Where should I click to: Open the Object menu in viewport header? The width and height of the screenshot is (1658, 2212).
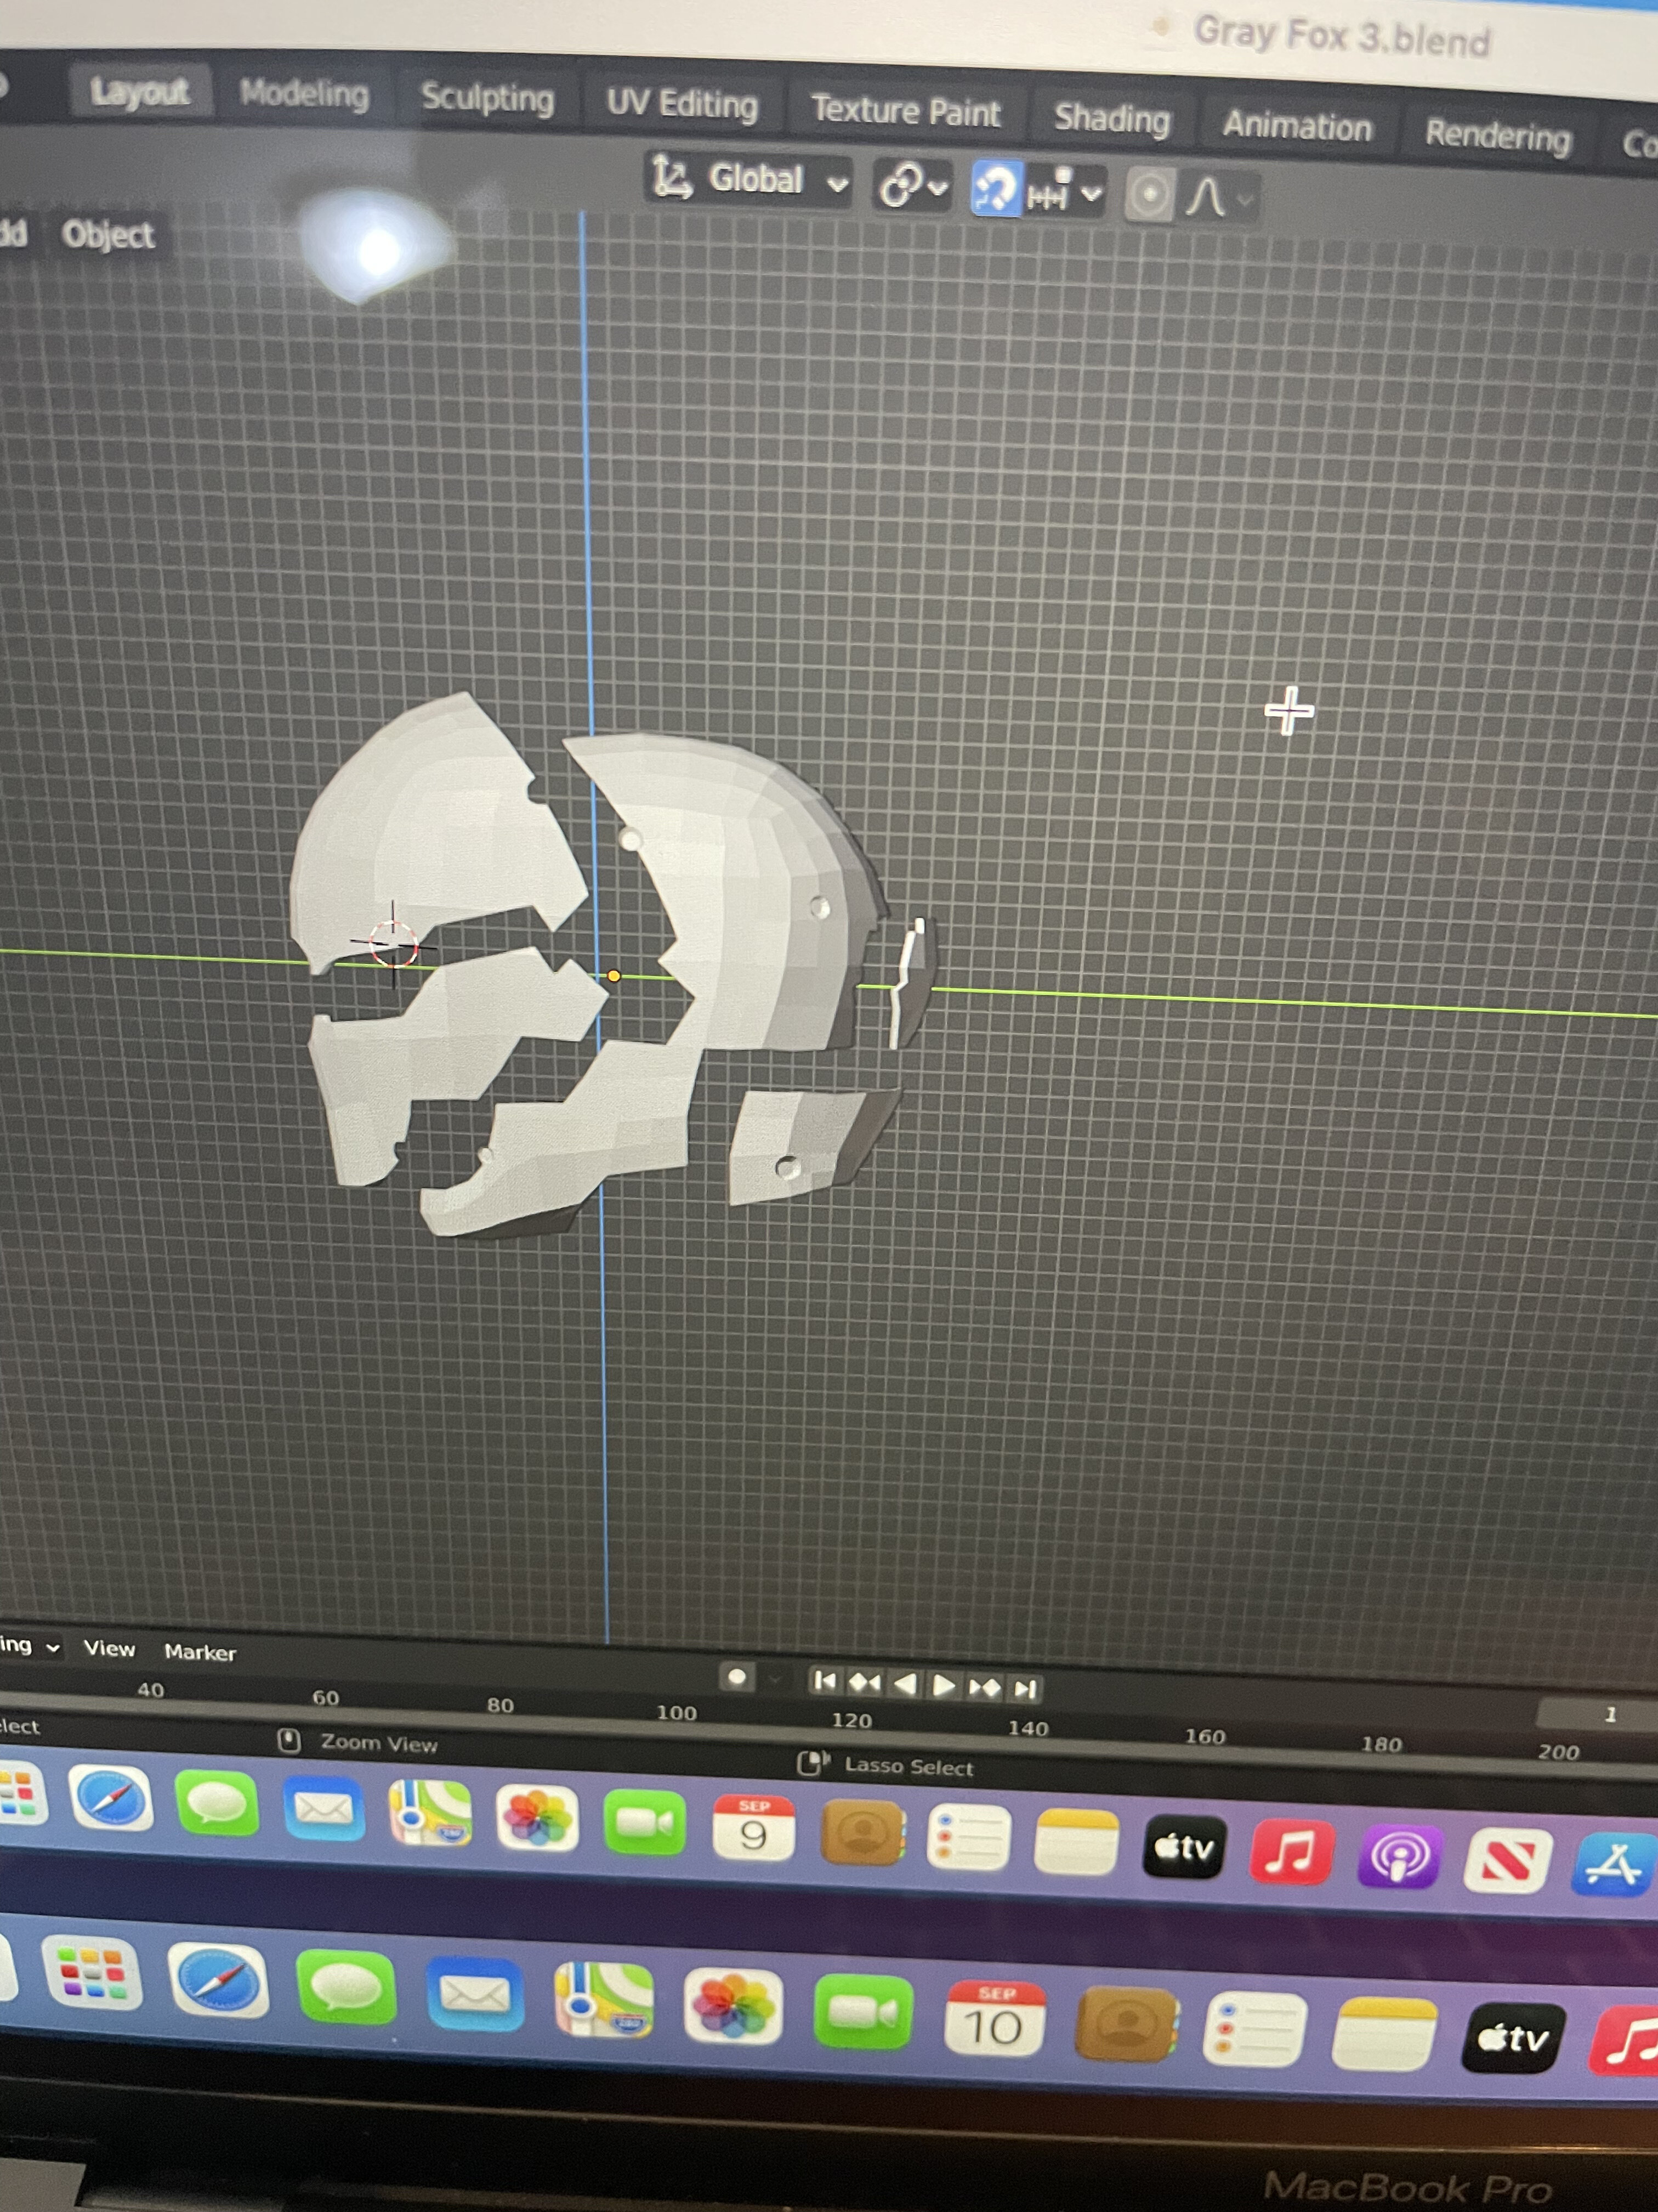tap(108, 235)
